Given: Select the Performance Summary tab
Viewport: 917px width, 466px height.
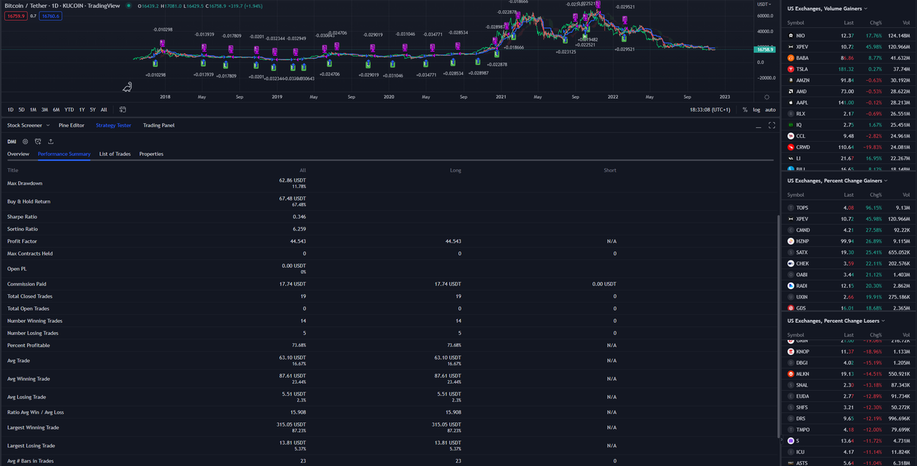Looking at the screenshot, I should point(64,154).
